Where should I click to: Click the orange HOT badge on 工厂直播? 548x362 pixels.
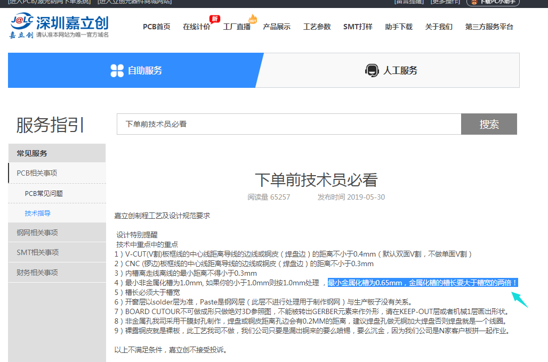click(x=253, y=20)
